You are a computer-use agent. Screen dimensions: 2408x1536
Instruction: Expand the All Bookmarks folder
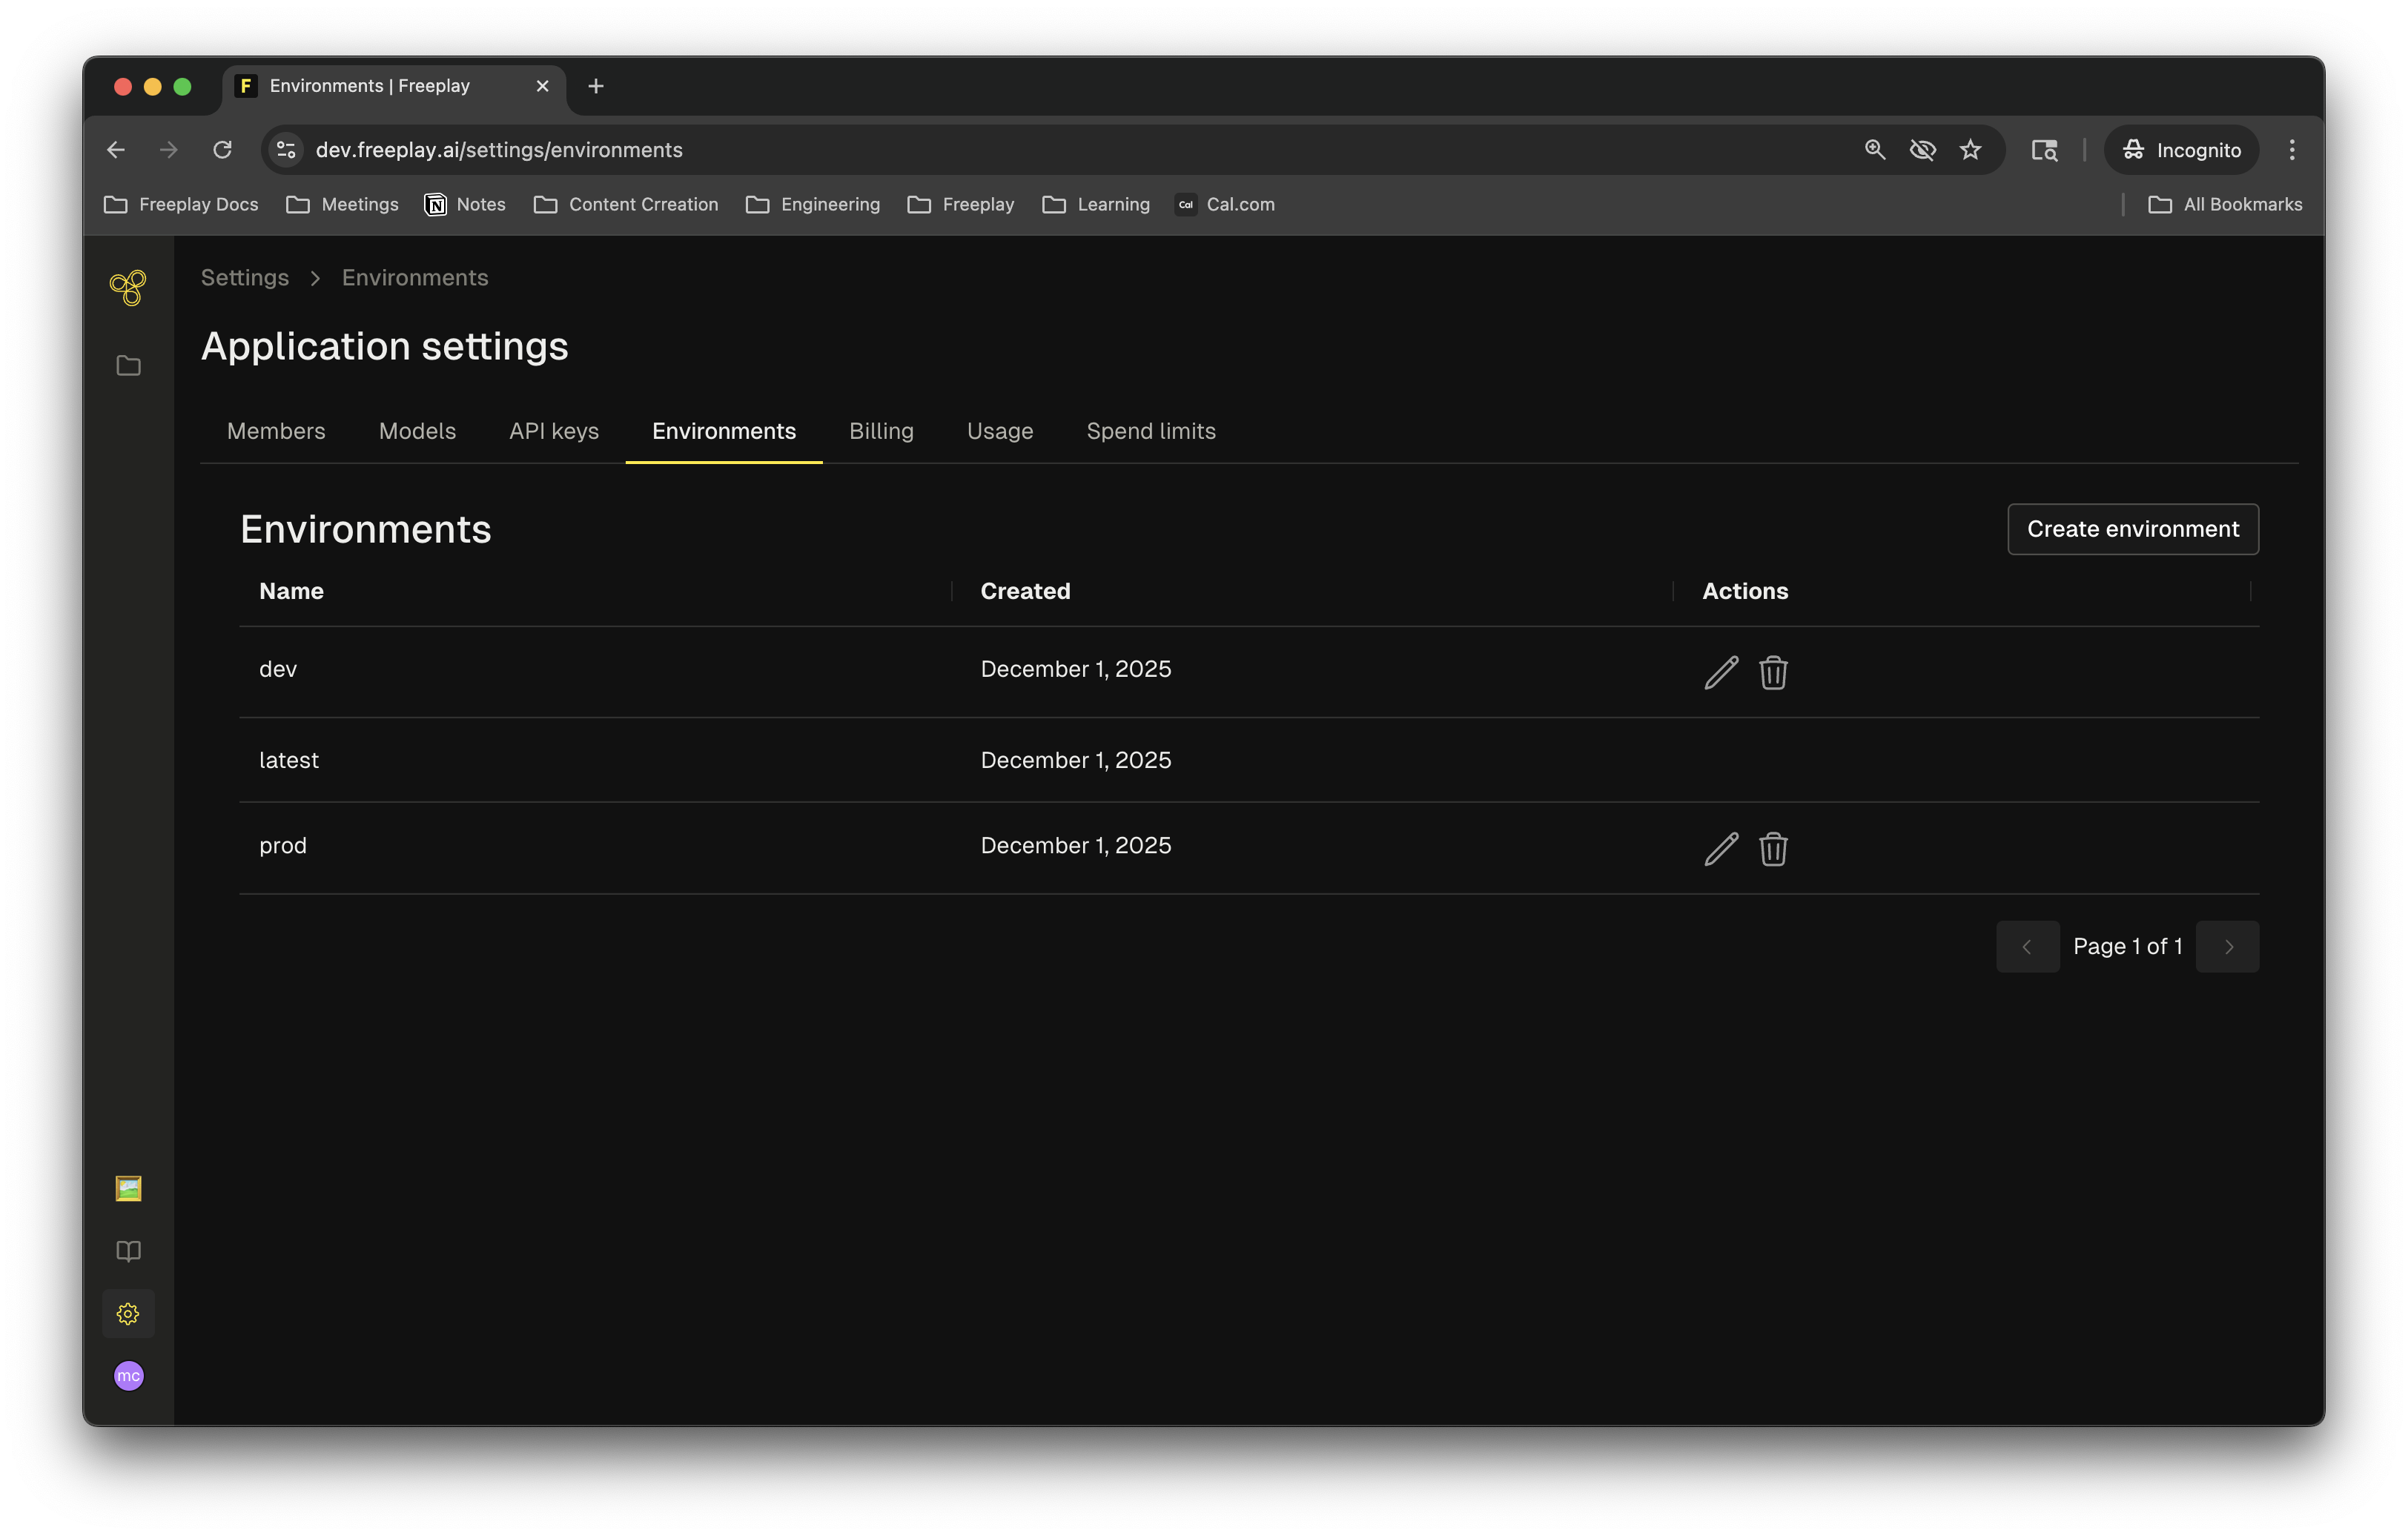point(2225,204)
